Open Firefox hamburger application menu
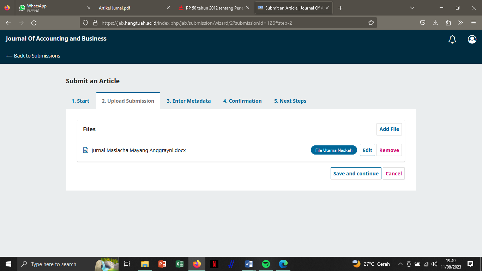The image size is (482, 271). click(473, 23)
